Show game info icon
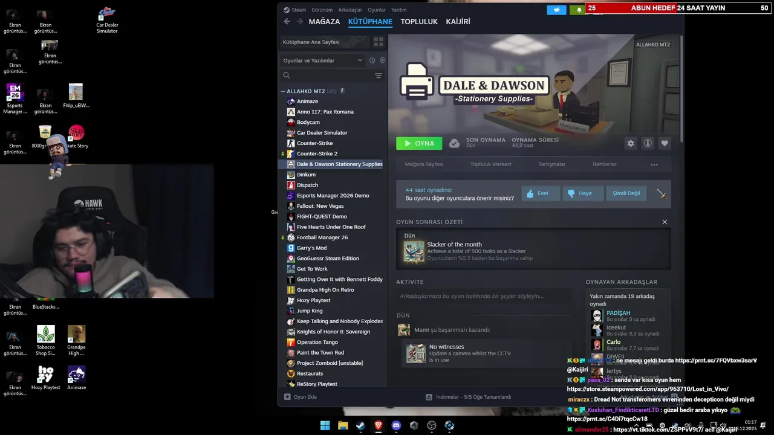Viewport: 774px width, 435px height. 648,143
